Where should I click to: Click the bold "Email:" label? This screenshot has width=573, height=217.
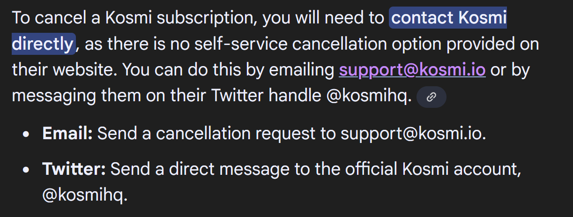coord(67,134)
